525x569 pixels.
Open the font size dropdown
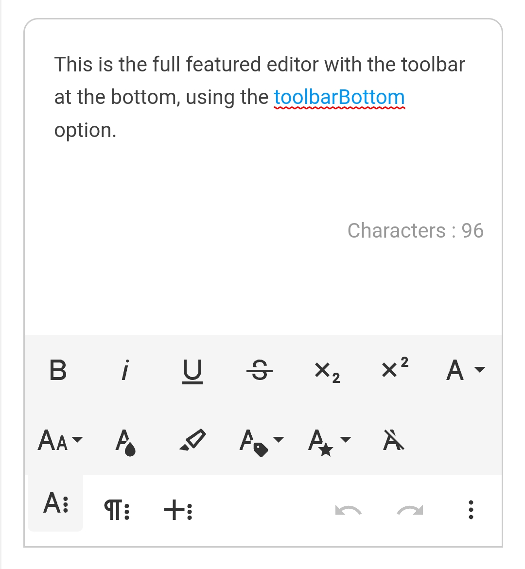(x=60, y=441)
